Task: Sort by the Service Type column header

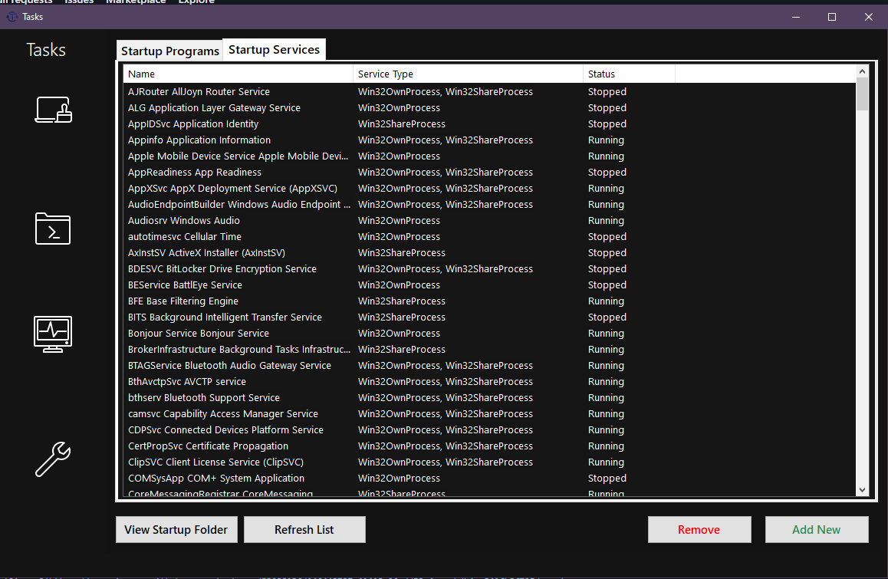Action: tap(468, 74)
